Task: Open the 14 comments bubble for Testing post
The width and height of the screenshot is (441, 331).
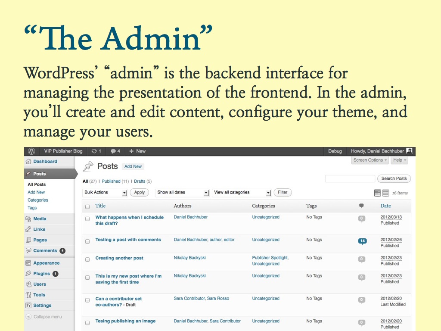Action: tap(363, 241)
